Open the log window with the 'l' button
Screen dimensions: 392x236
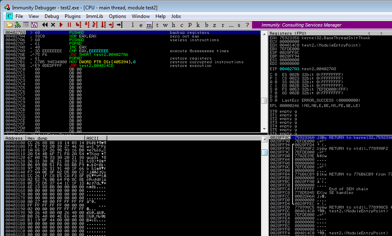coord(133,25)
